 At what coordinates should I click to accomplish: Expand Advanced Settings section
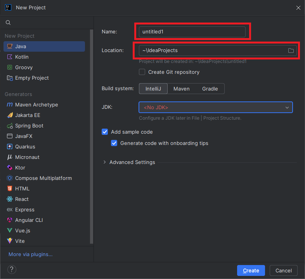pyautogui.click(x=105, y=162)
